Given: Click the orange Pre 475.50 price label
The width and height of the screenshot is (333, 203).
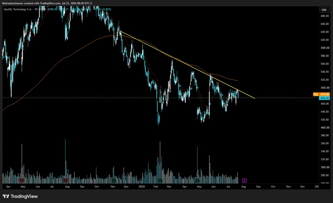Looking at the screenshot, I should 321,94.
